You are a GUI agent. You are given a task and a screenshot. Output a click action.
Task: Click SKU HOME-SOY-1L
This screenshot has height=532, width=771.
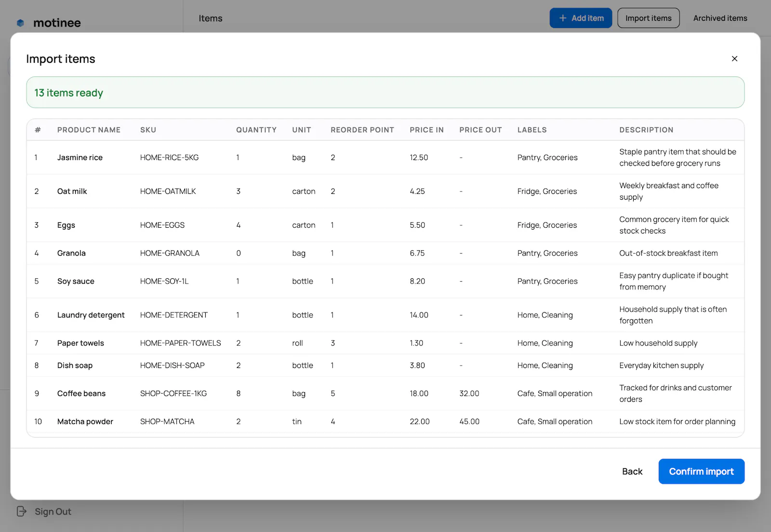click(x=164, y=281)
